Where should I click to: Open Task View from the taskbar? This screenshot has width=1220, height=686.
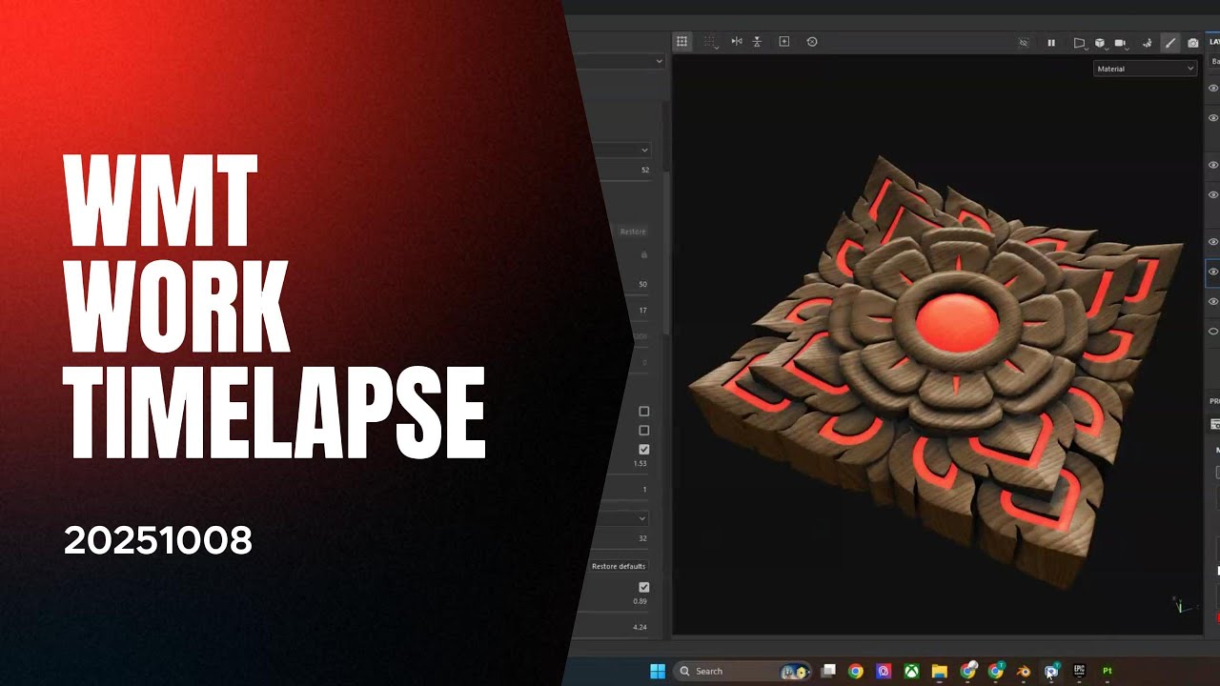pos(829,671)
